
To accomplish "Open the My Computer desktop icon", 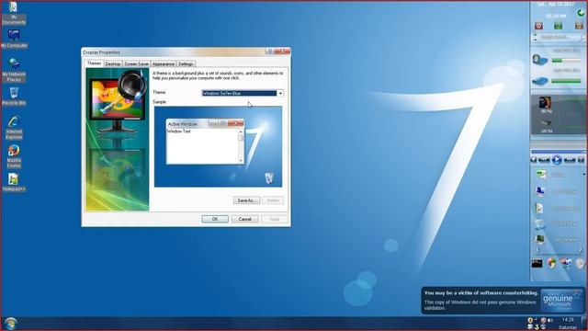I will [x=14, y=39].
